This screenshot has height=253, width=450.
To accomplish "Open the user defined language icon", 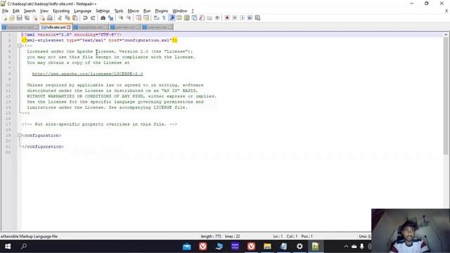I will pyautogui.click(x=179, y=18).
